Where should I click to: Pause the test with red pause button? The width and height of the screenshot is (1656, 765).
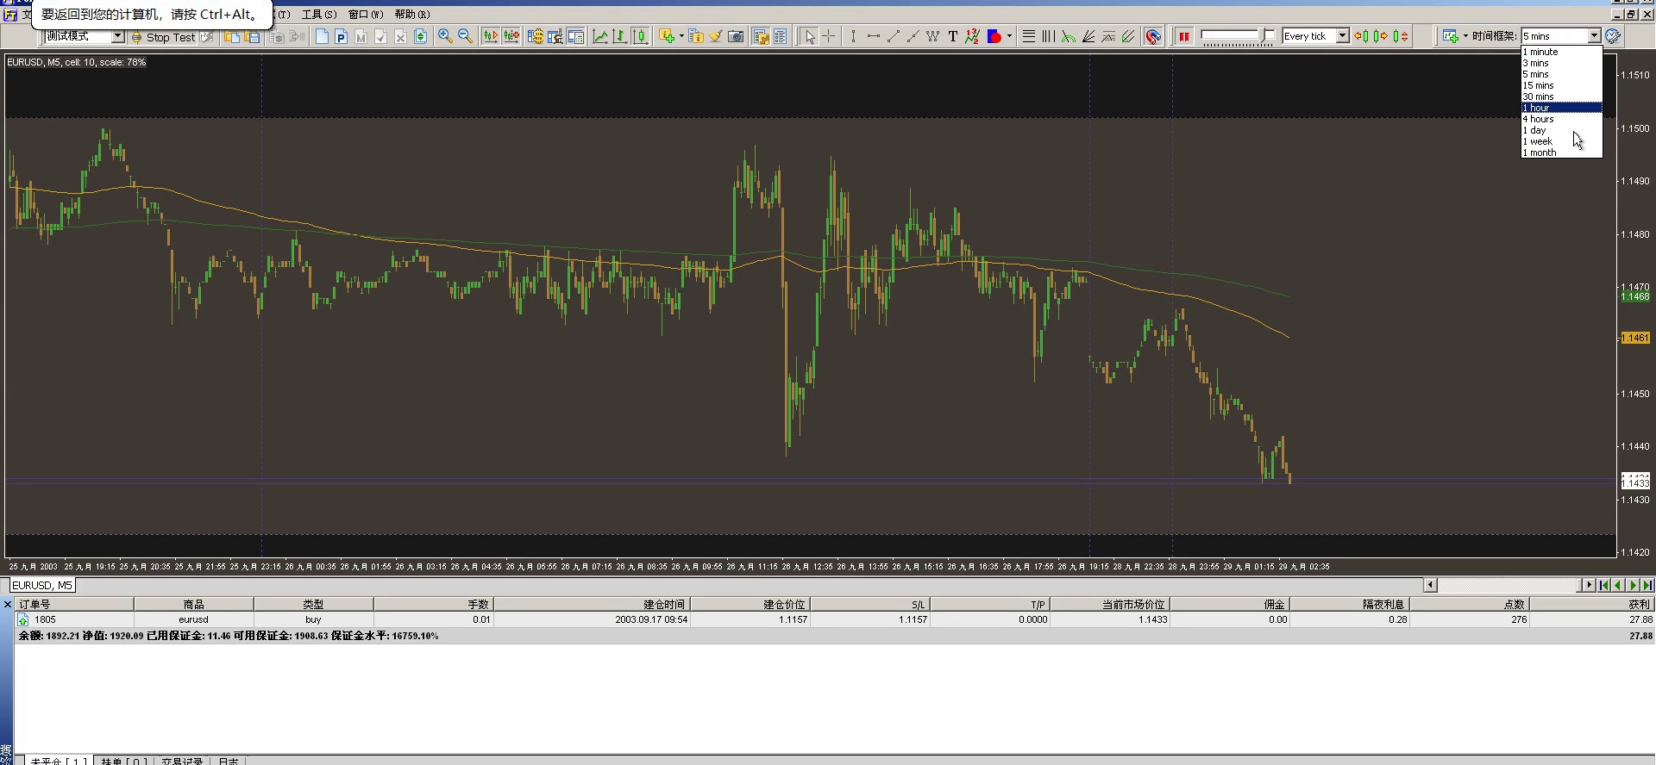point(1184,36)
